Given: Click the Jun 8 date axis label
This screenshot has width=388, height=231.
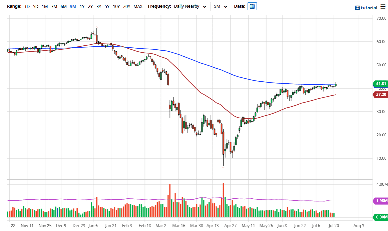Looking at the screenshot, I should (x=282, y=226).
